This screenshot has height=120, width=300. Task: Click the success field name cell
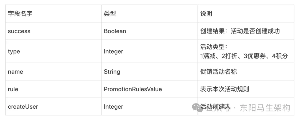click(x=53, y=31)
